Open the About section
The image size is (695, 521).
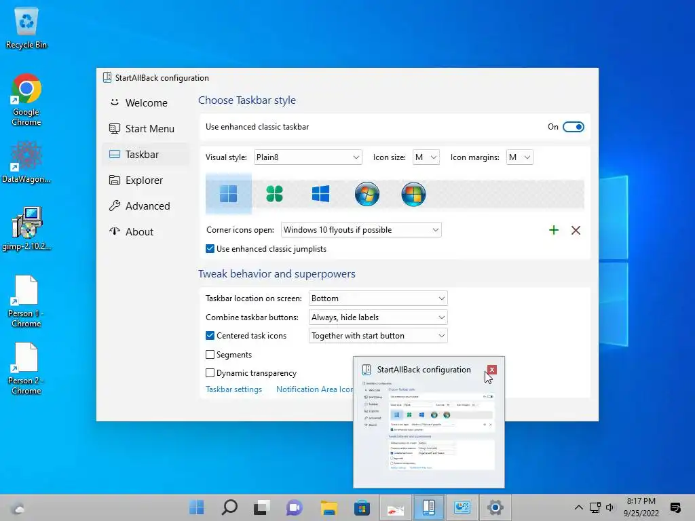[145, 232]
